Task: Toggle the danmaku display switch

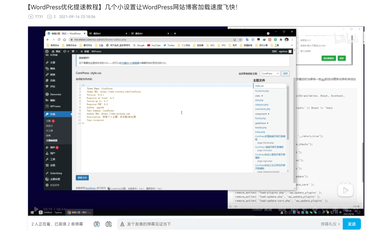Action: tap(97, 224)
